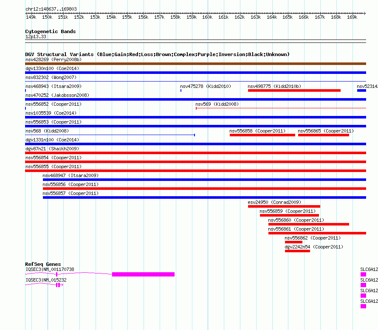Select the nsv568 (Kidd2008) variant label
The image size is (378, 330).
coord(47,131)
